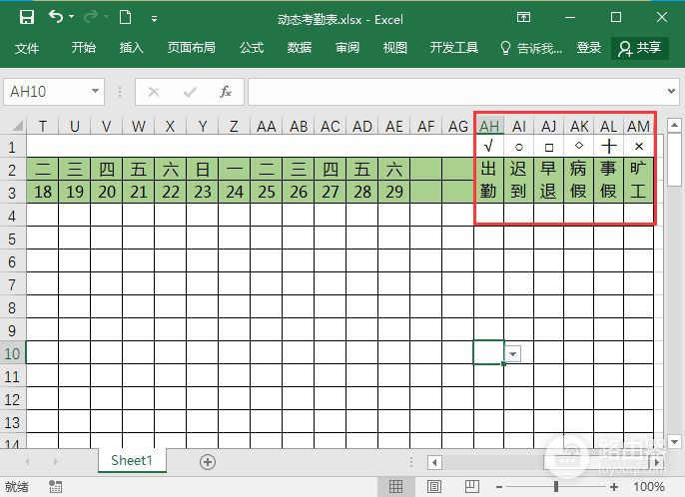685x497 pixels.
Task: Open the 文件 menu
Action: [27, 48]
